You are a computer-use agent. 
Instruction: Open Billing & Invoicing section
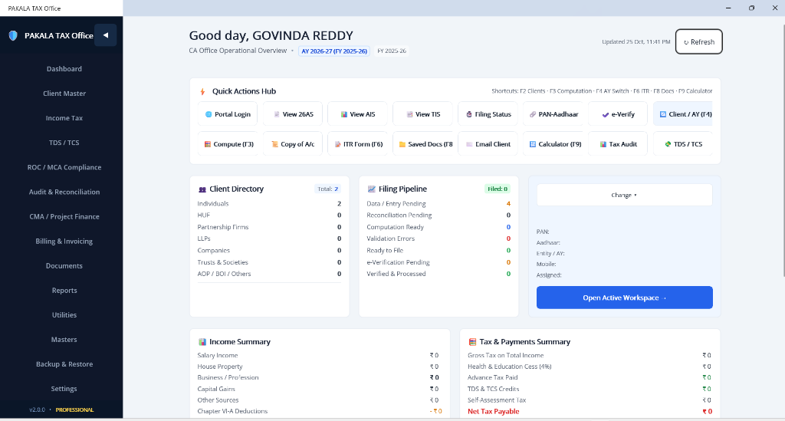pos(64,241)
